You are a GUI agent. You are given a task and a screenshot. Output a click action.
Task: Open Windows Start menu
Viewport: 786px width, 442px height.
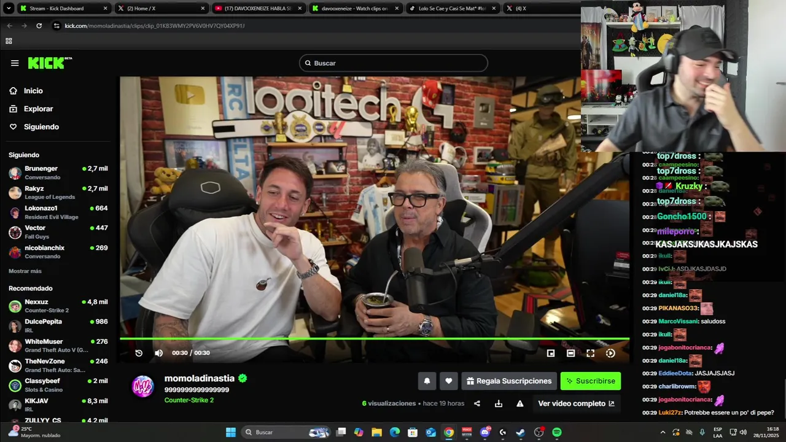(x=231, y=432)
